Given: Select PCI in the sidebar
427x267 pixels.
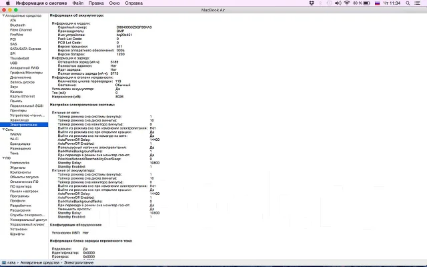Looking at the screenshot, I should pyautogui.click(x=13, y=39).
